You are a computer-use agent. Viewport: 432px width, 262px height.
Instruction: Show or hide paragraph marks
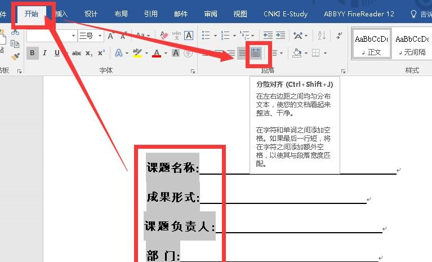click(x=339, y=35)
